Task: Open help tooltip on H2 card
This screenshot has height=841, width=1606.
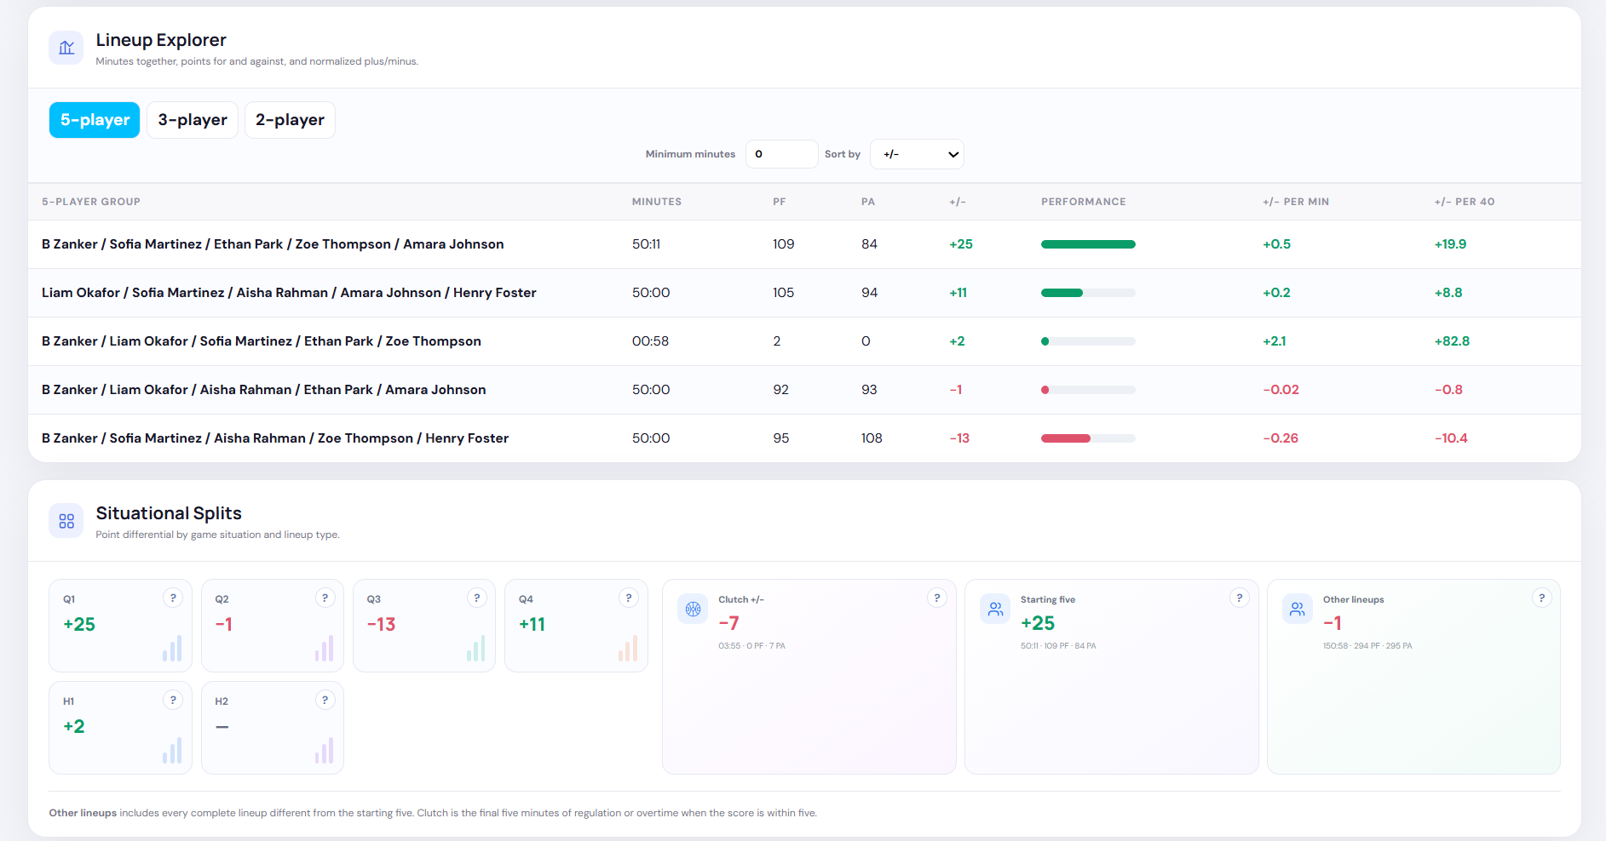Action: (x=325, y=700)
